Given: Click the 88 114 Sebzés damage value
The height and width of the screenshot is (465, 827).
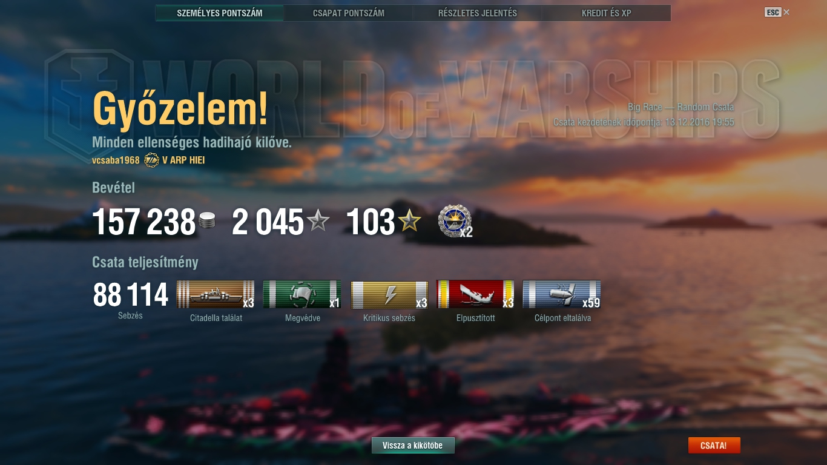Looking at the screenshot, I should click(131, 295).
